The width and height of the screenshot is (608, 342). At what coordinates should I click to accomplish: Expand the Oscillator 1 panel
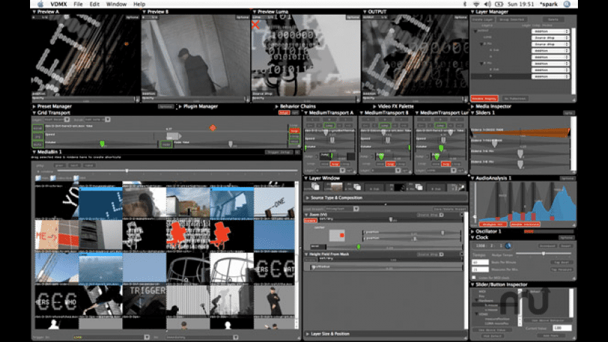coord(472,231)
